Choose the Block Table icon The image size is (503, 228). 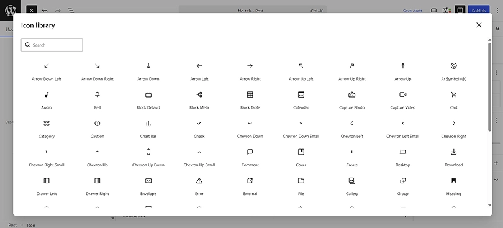[x=250, y=94]
